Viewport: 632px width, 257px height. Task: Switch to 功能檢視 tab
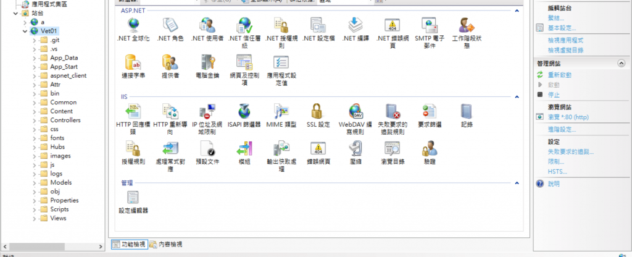pyautogui.click(x=129, y=244)
